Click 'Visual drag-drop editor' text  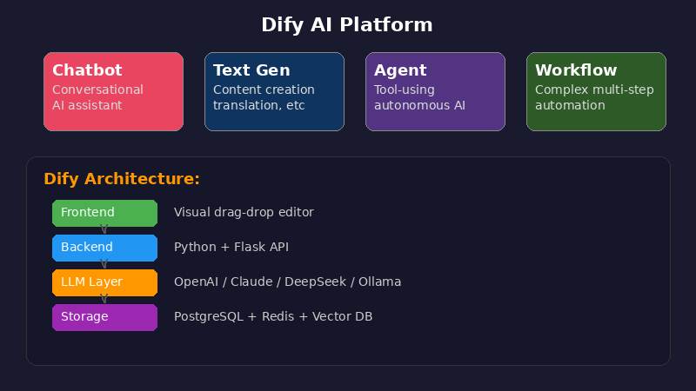click(244, 212)
